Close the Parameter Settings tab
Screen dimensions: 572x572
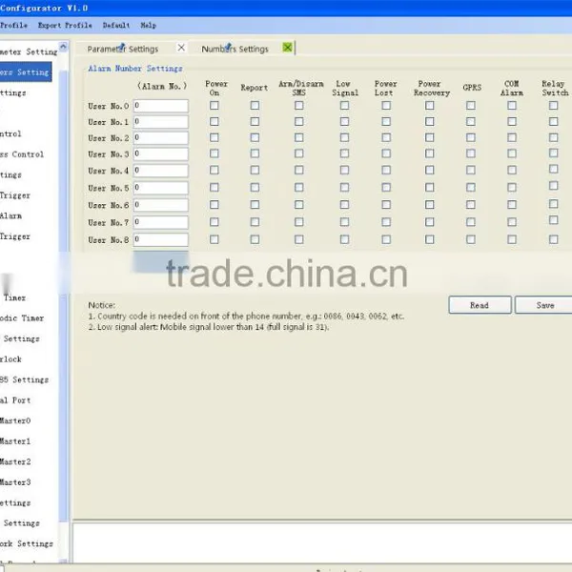pos(181,48)
